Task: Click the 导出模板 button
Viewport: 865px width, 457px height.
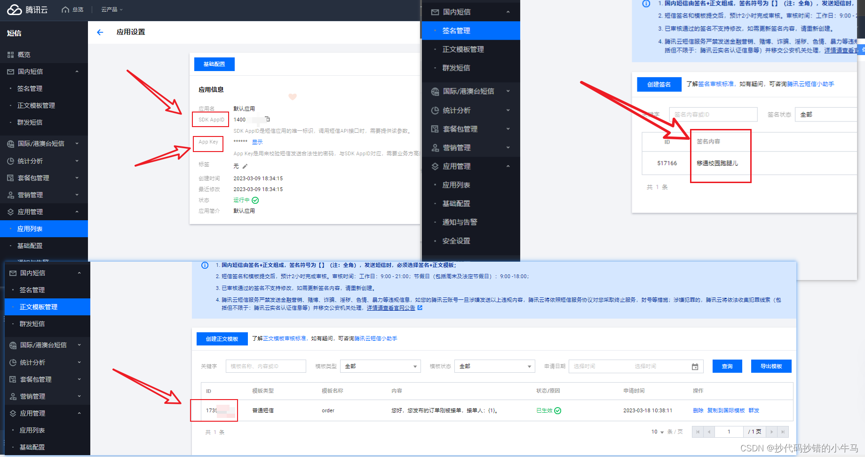Action: 771,366
